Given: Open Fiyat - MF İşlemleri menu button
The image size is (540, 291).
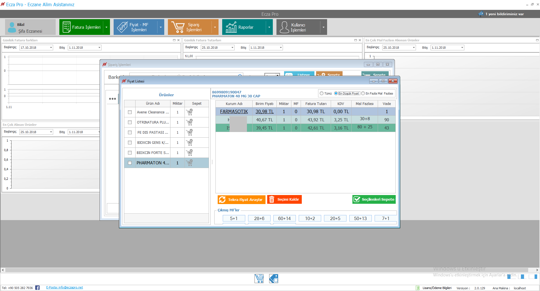Looking at the screenshot, I should pyautogui.click(x=136, y=27).
